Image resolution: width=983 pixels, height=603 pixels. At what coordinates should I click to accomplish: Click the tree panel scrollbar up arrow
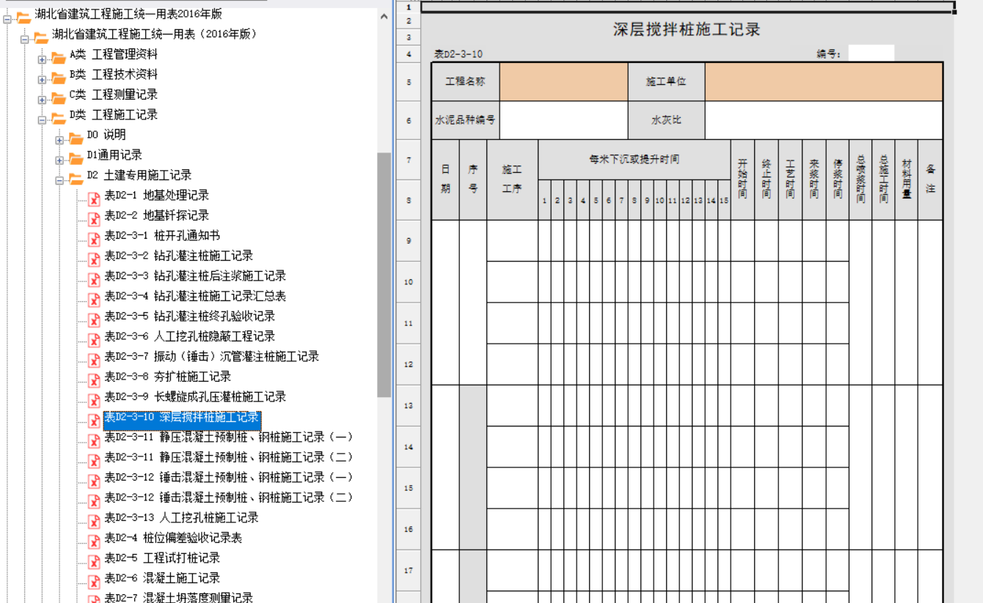(x=384, y=16)
